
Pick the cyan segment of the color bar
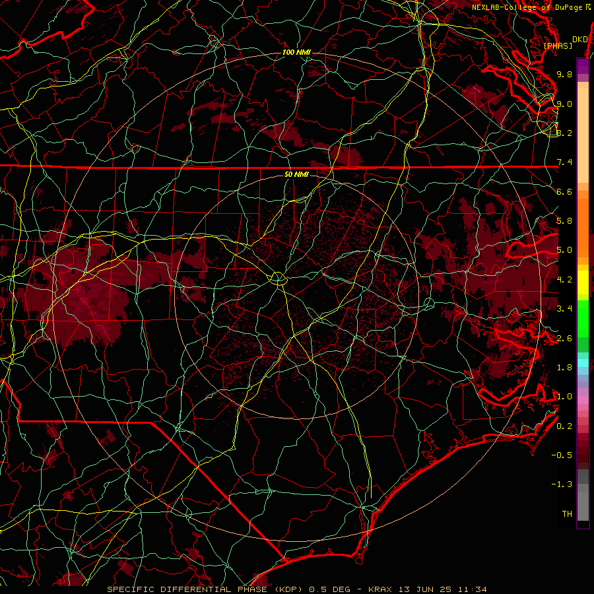(583, 363)
